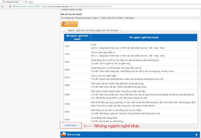Click 'Dịch vụ lưu trú ngắn ngày' text

(104, 76)
